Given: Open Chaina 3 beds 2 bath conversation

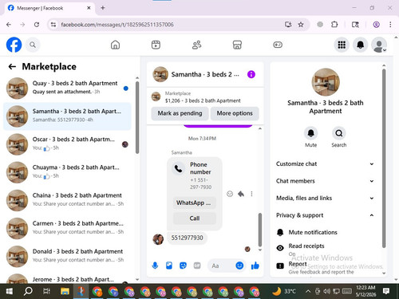Looking at the screenshot, I should [67, 200].
